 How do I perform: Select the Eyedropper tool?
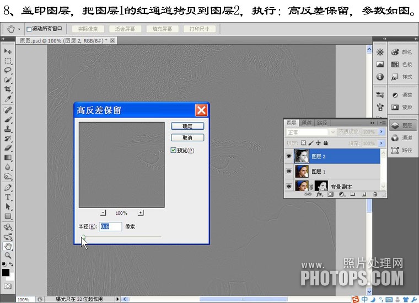tap(8, 99)
